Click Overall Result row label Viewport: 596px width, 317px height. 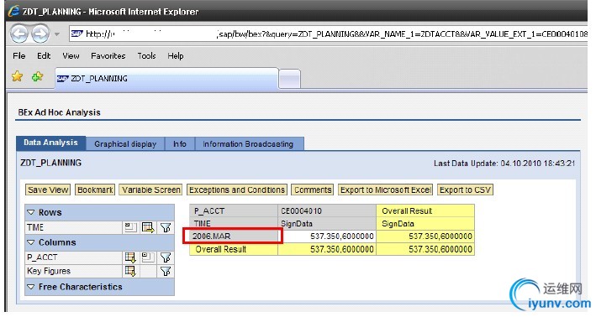tap(234, 249)
